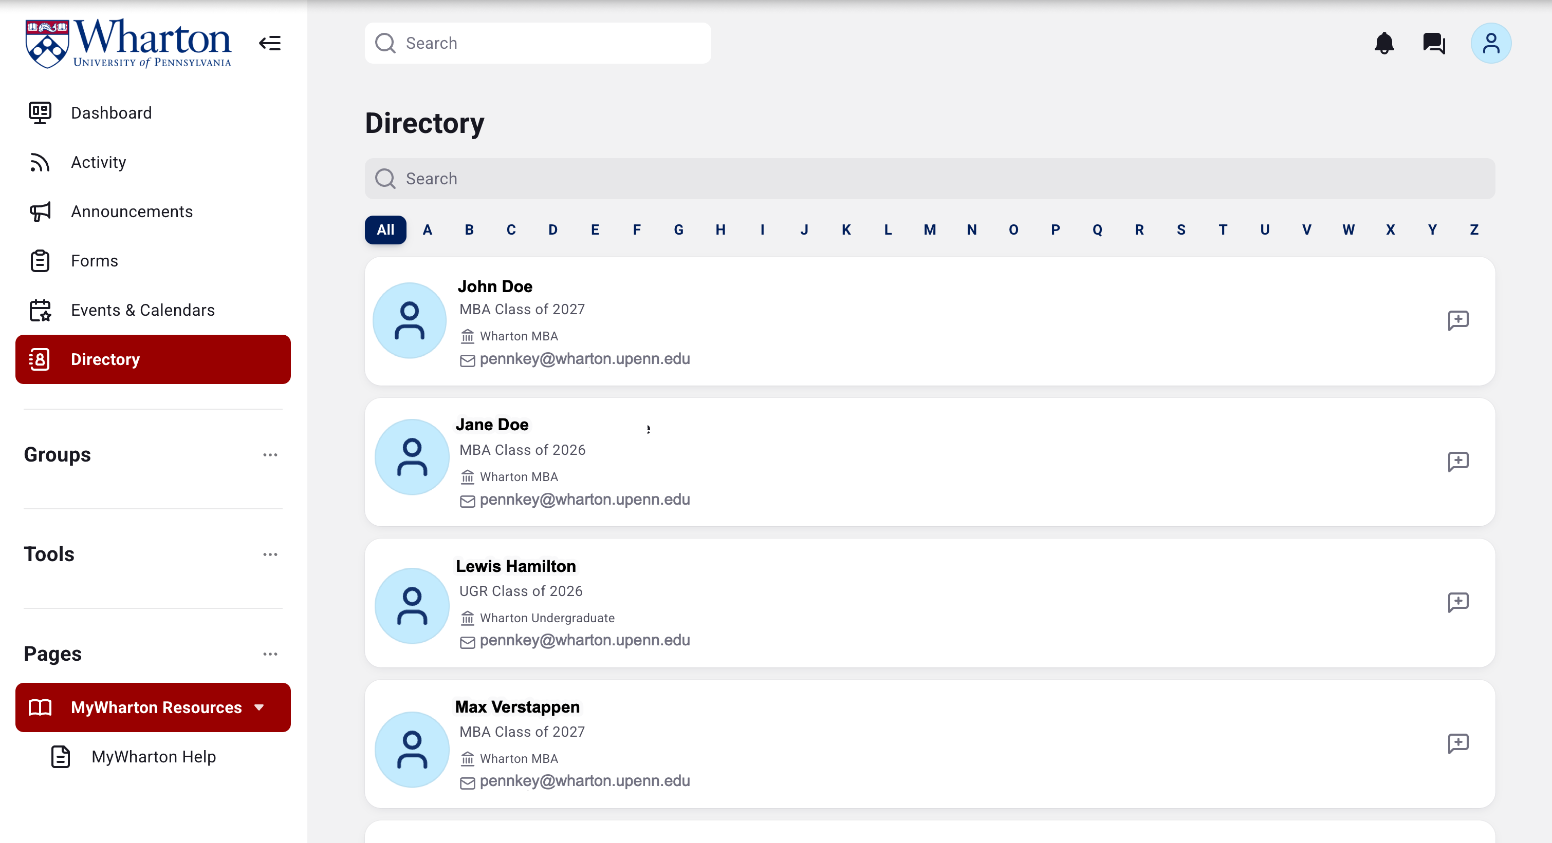The width and height of the screenshot is (1552, 843).
Task: Select the All filter tab
Action: tap(385, 230)
